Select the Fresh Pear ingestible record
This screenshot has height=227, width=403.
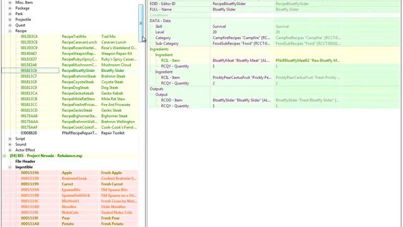(70, 218)
